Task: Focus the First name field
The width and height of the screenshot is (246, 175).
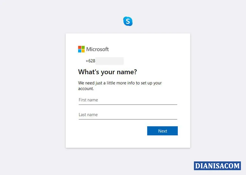Action: point(128,100)
